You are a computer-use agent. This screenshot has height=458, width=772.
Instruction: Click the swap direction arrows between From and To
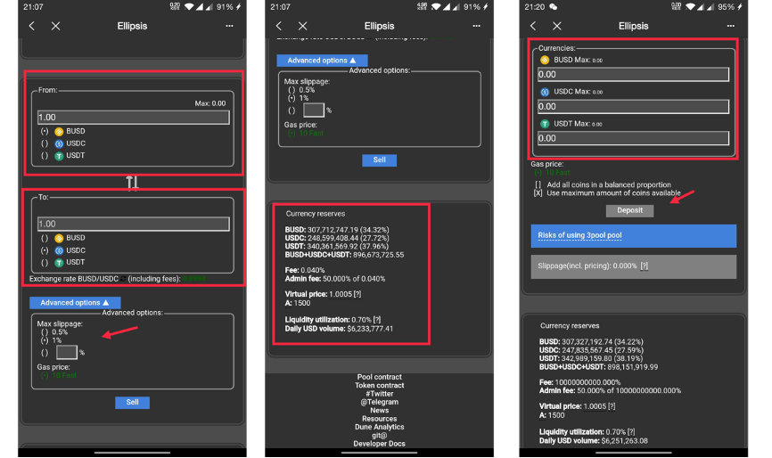132,183
